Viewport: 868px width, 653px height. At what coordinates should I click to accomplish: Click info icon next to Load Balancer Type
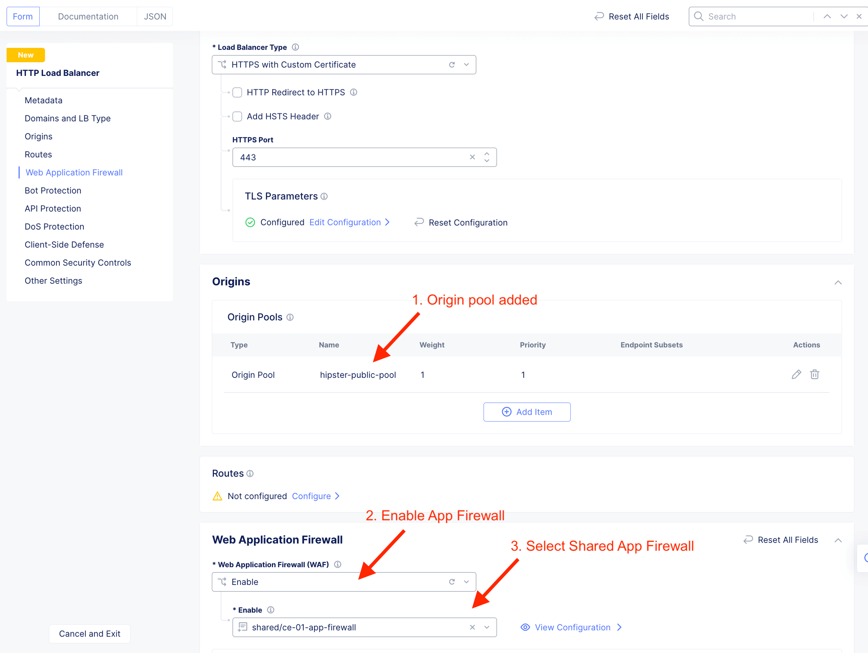click(296, 47)
